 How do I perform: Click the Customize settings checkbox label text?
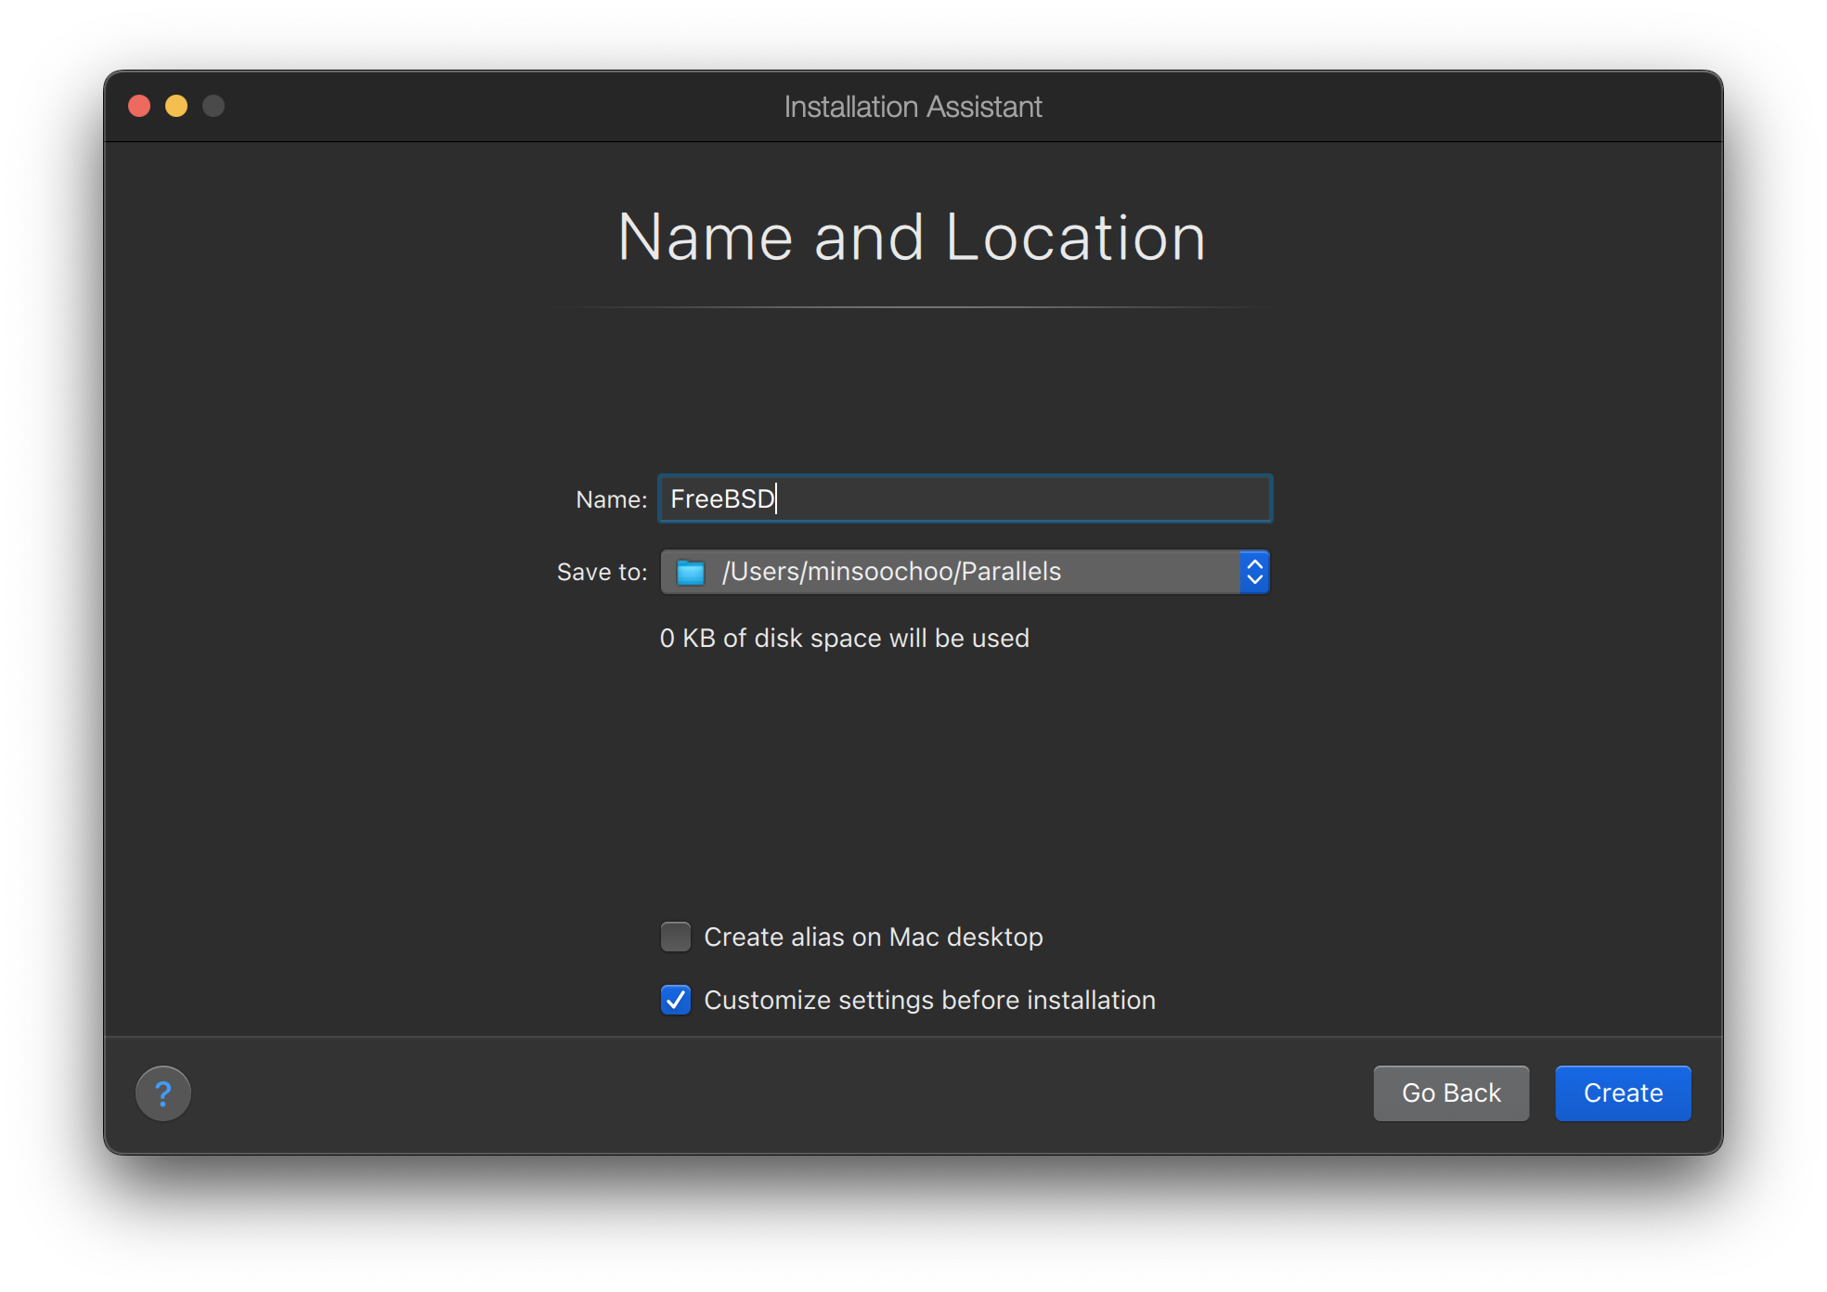[929, 1000]
